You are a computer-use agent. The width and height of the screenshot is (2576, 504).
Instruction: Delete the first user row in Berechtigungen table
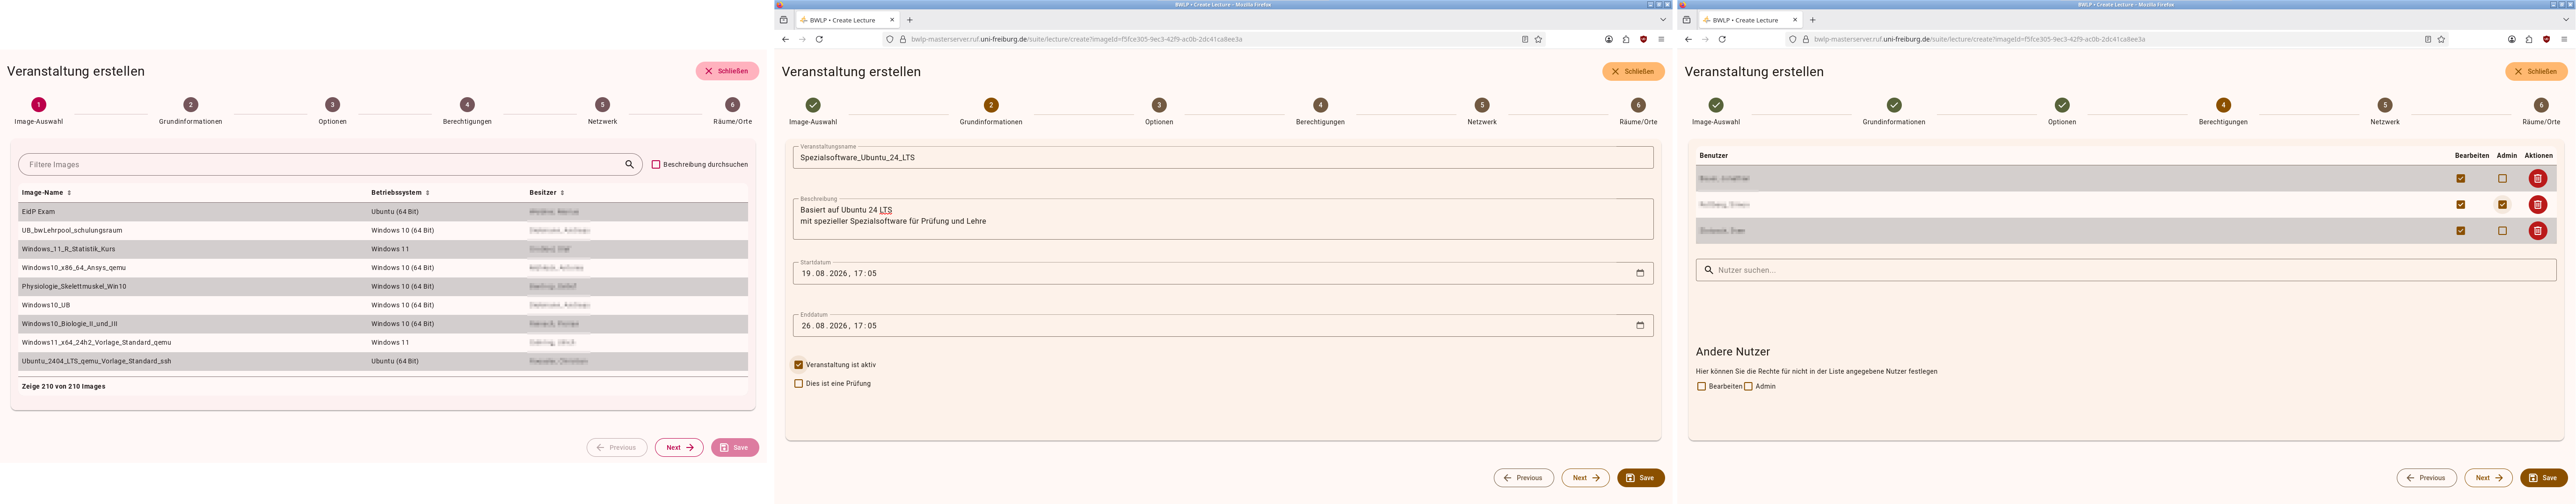(x=2538, y=178)
